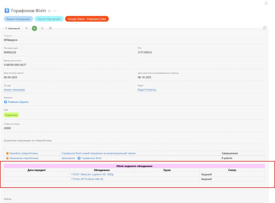This screenshot has height=203, width=275.
Task: Open the Акаунт менеджер position link
Action: click(x=14, y=90)
